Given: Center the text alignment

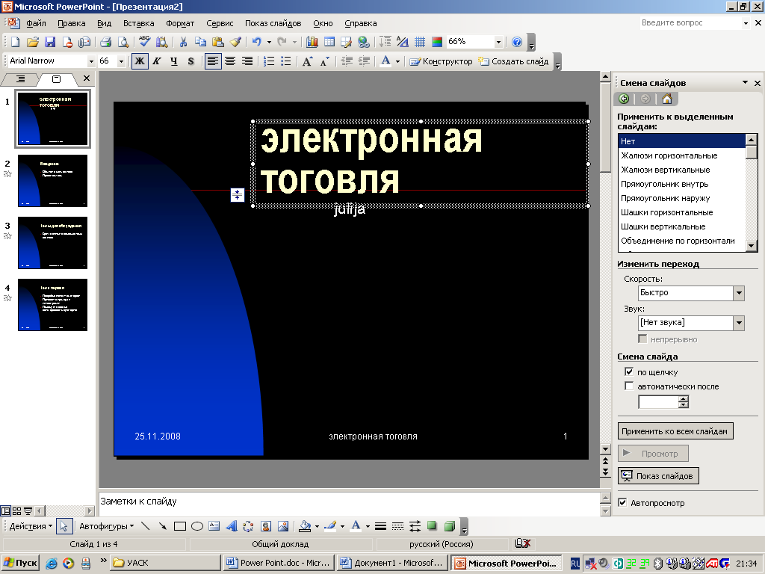Looking at the screenshot, I should 230,61.
